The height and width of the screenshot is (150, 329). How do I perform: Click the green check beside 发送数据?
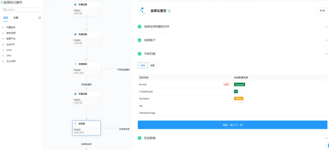click(140, 138)
